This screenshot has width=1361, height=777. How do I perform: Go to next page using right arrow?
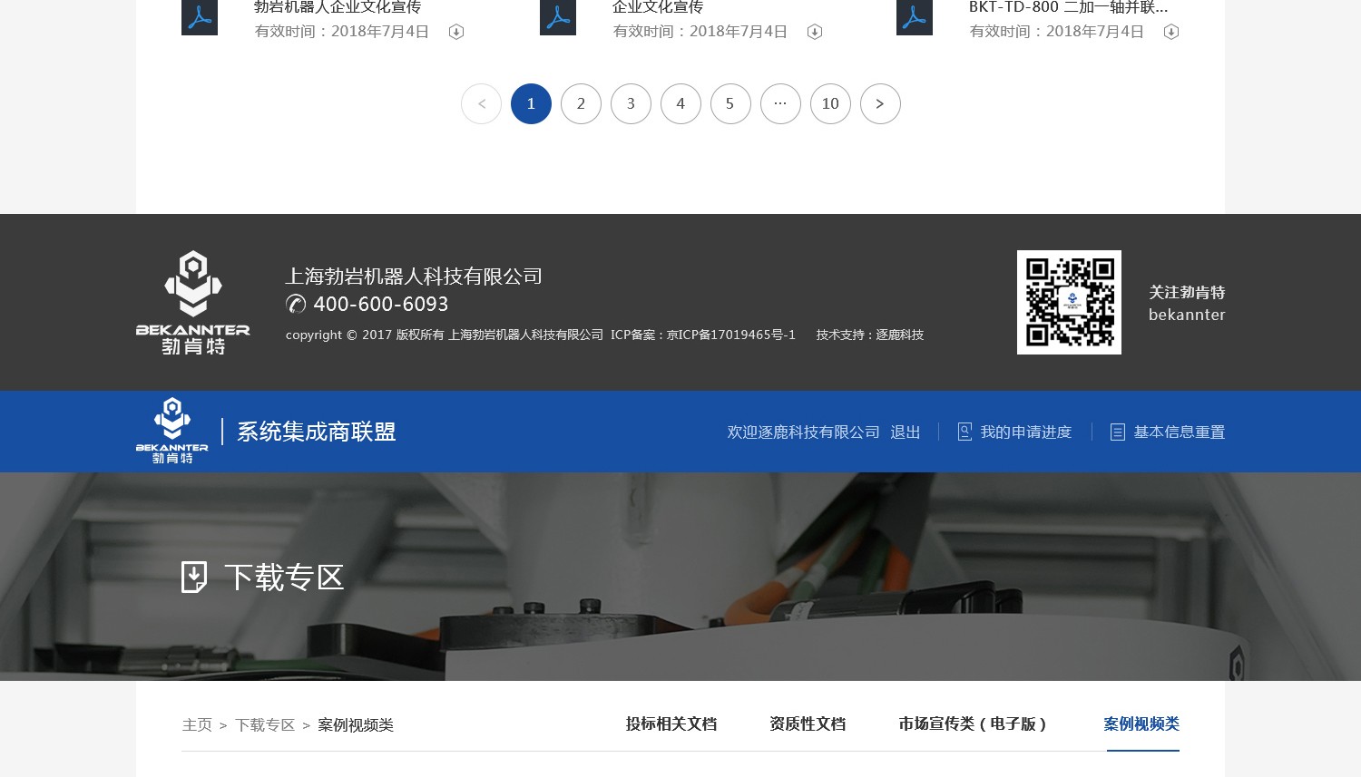[880, 103]
